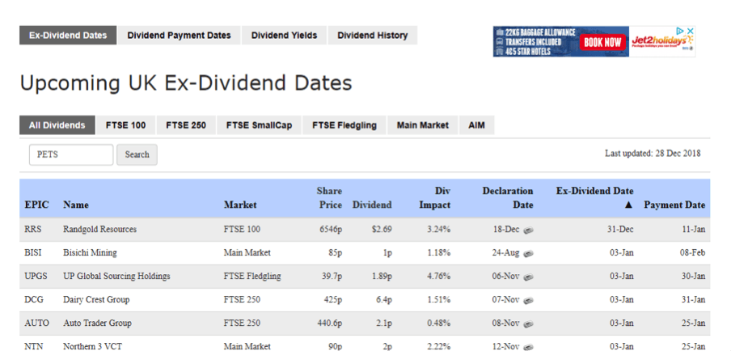Click the AUTO ticker cell
Image resolution: width=731 pixels, height=351 pixels.
(x=37, y=323)
